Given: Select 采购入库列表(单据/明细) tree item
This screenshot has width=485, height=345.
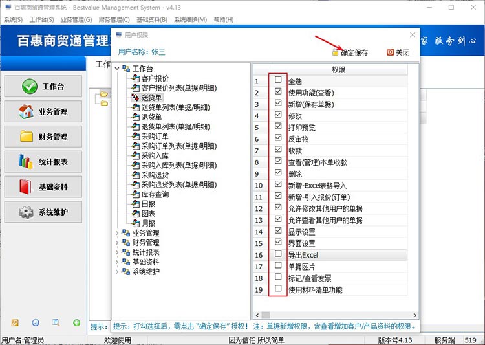Looking at the screenshot, I should coord(179,165).
